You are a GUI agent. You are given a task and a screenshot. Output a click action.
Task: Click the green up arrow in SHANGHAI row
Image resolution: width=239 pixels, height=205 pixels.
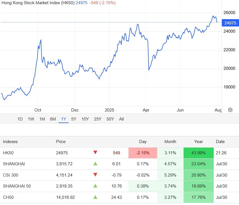pos(95,164)
